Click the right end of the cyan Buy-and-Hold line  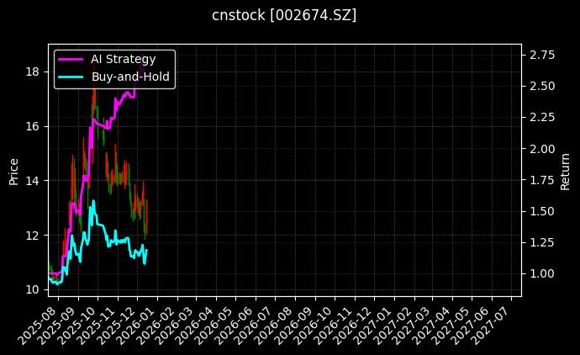point(146,249)
